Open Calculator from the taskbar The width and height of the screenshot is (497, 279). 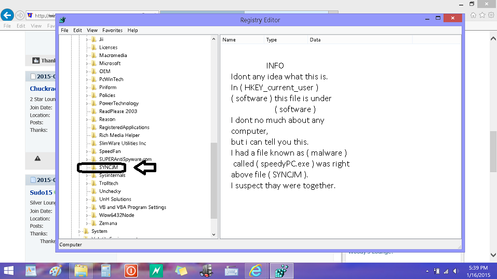tap(105, 271)
